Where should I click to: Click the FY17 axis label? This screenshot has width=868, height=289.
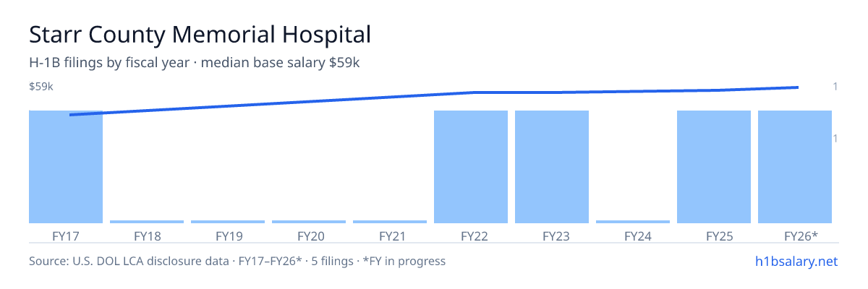(66, 236)
